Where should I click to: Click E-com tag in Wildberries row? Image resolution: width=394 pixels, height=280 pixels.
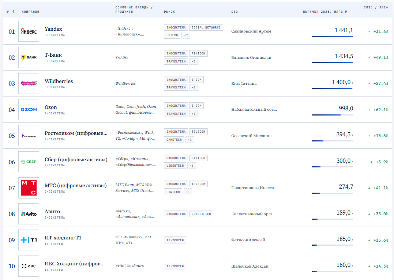pos(196,80)
